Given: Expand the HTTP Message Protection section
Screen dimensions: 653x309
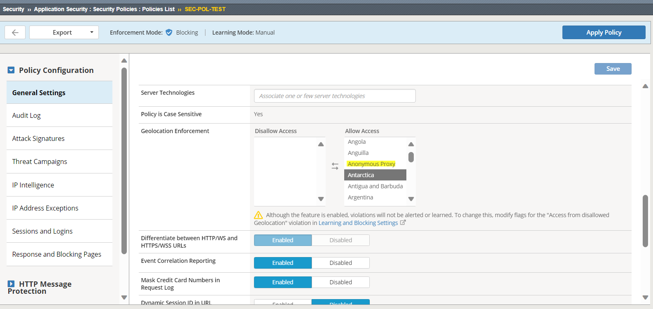Looking at the screenshot, I should coord(11,284).
